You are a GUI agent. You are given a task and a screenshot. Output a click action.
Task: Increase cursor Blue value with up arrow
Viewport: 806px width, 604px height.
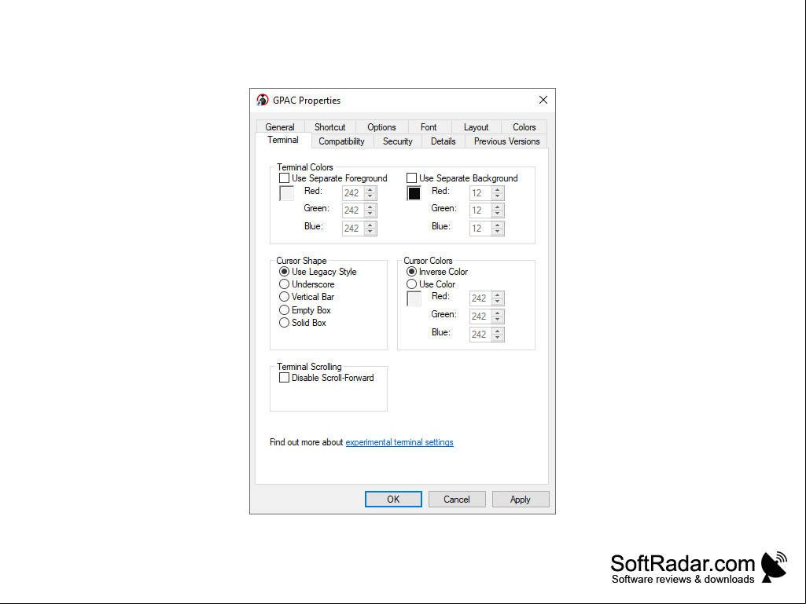[498, 331]
